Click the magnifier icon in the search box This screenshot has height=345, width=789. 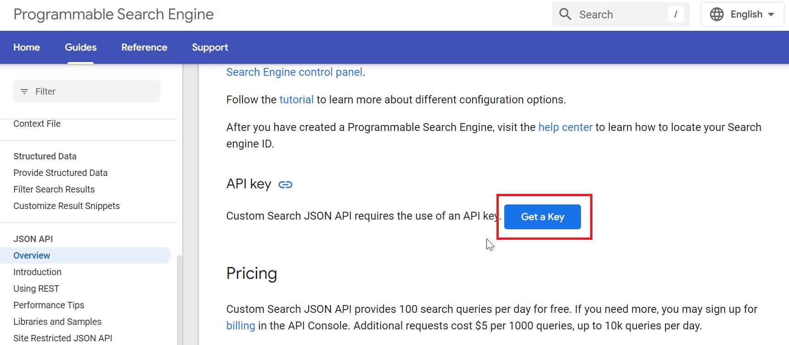pyautogui.click(x=565, y=14)
